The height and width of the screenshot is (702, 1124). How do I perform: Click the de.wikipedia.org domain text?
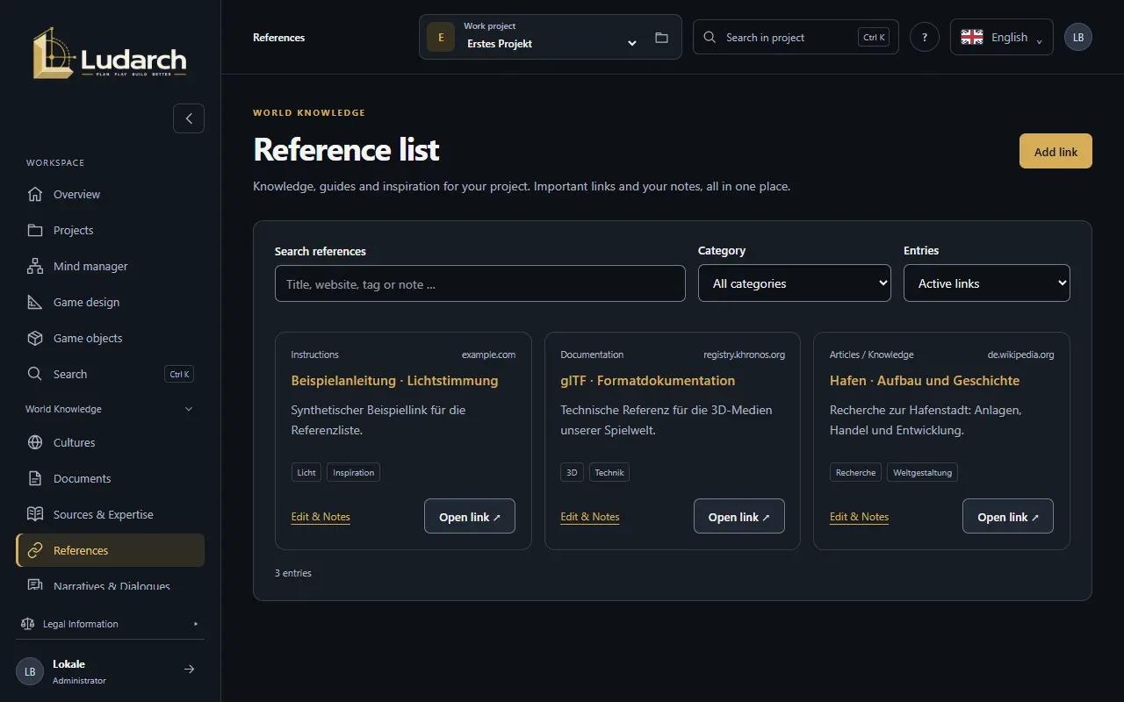point(1020,355)
